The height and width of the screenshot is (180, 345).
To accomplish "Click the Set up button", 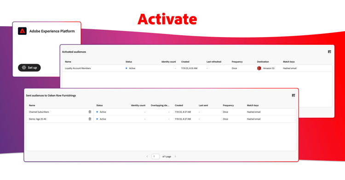I will 29,68.
